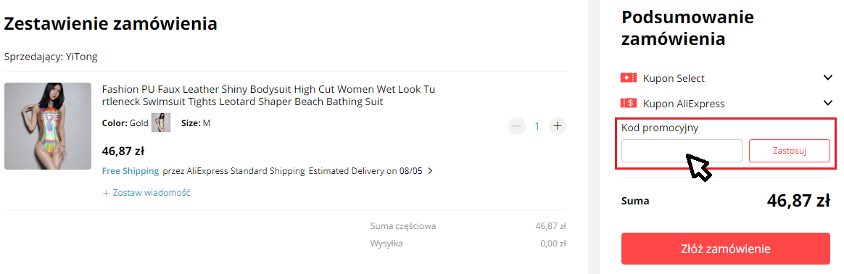Place the order with Złóż zamówienie
This screenshot has height=274, width=844.
coord(726,249)
